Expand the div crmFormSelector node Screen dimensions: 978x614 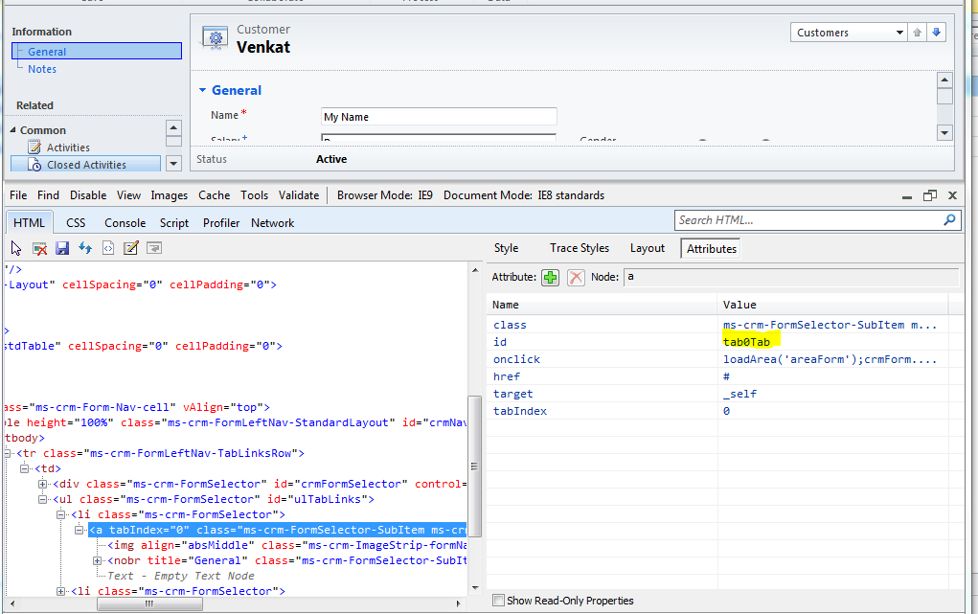coord(42,485)
